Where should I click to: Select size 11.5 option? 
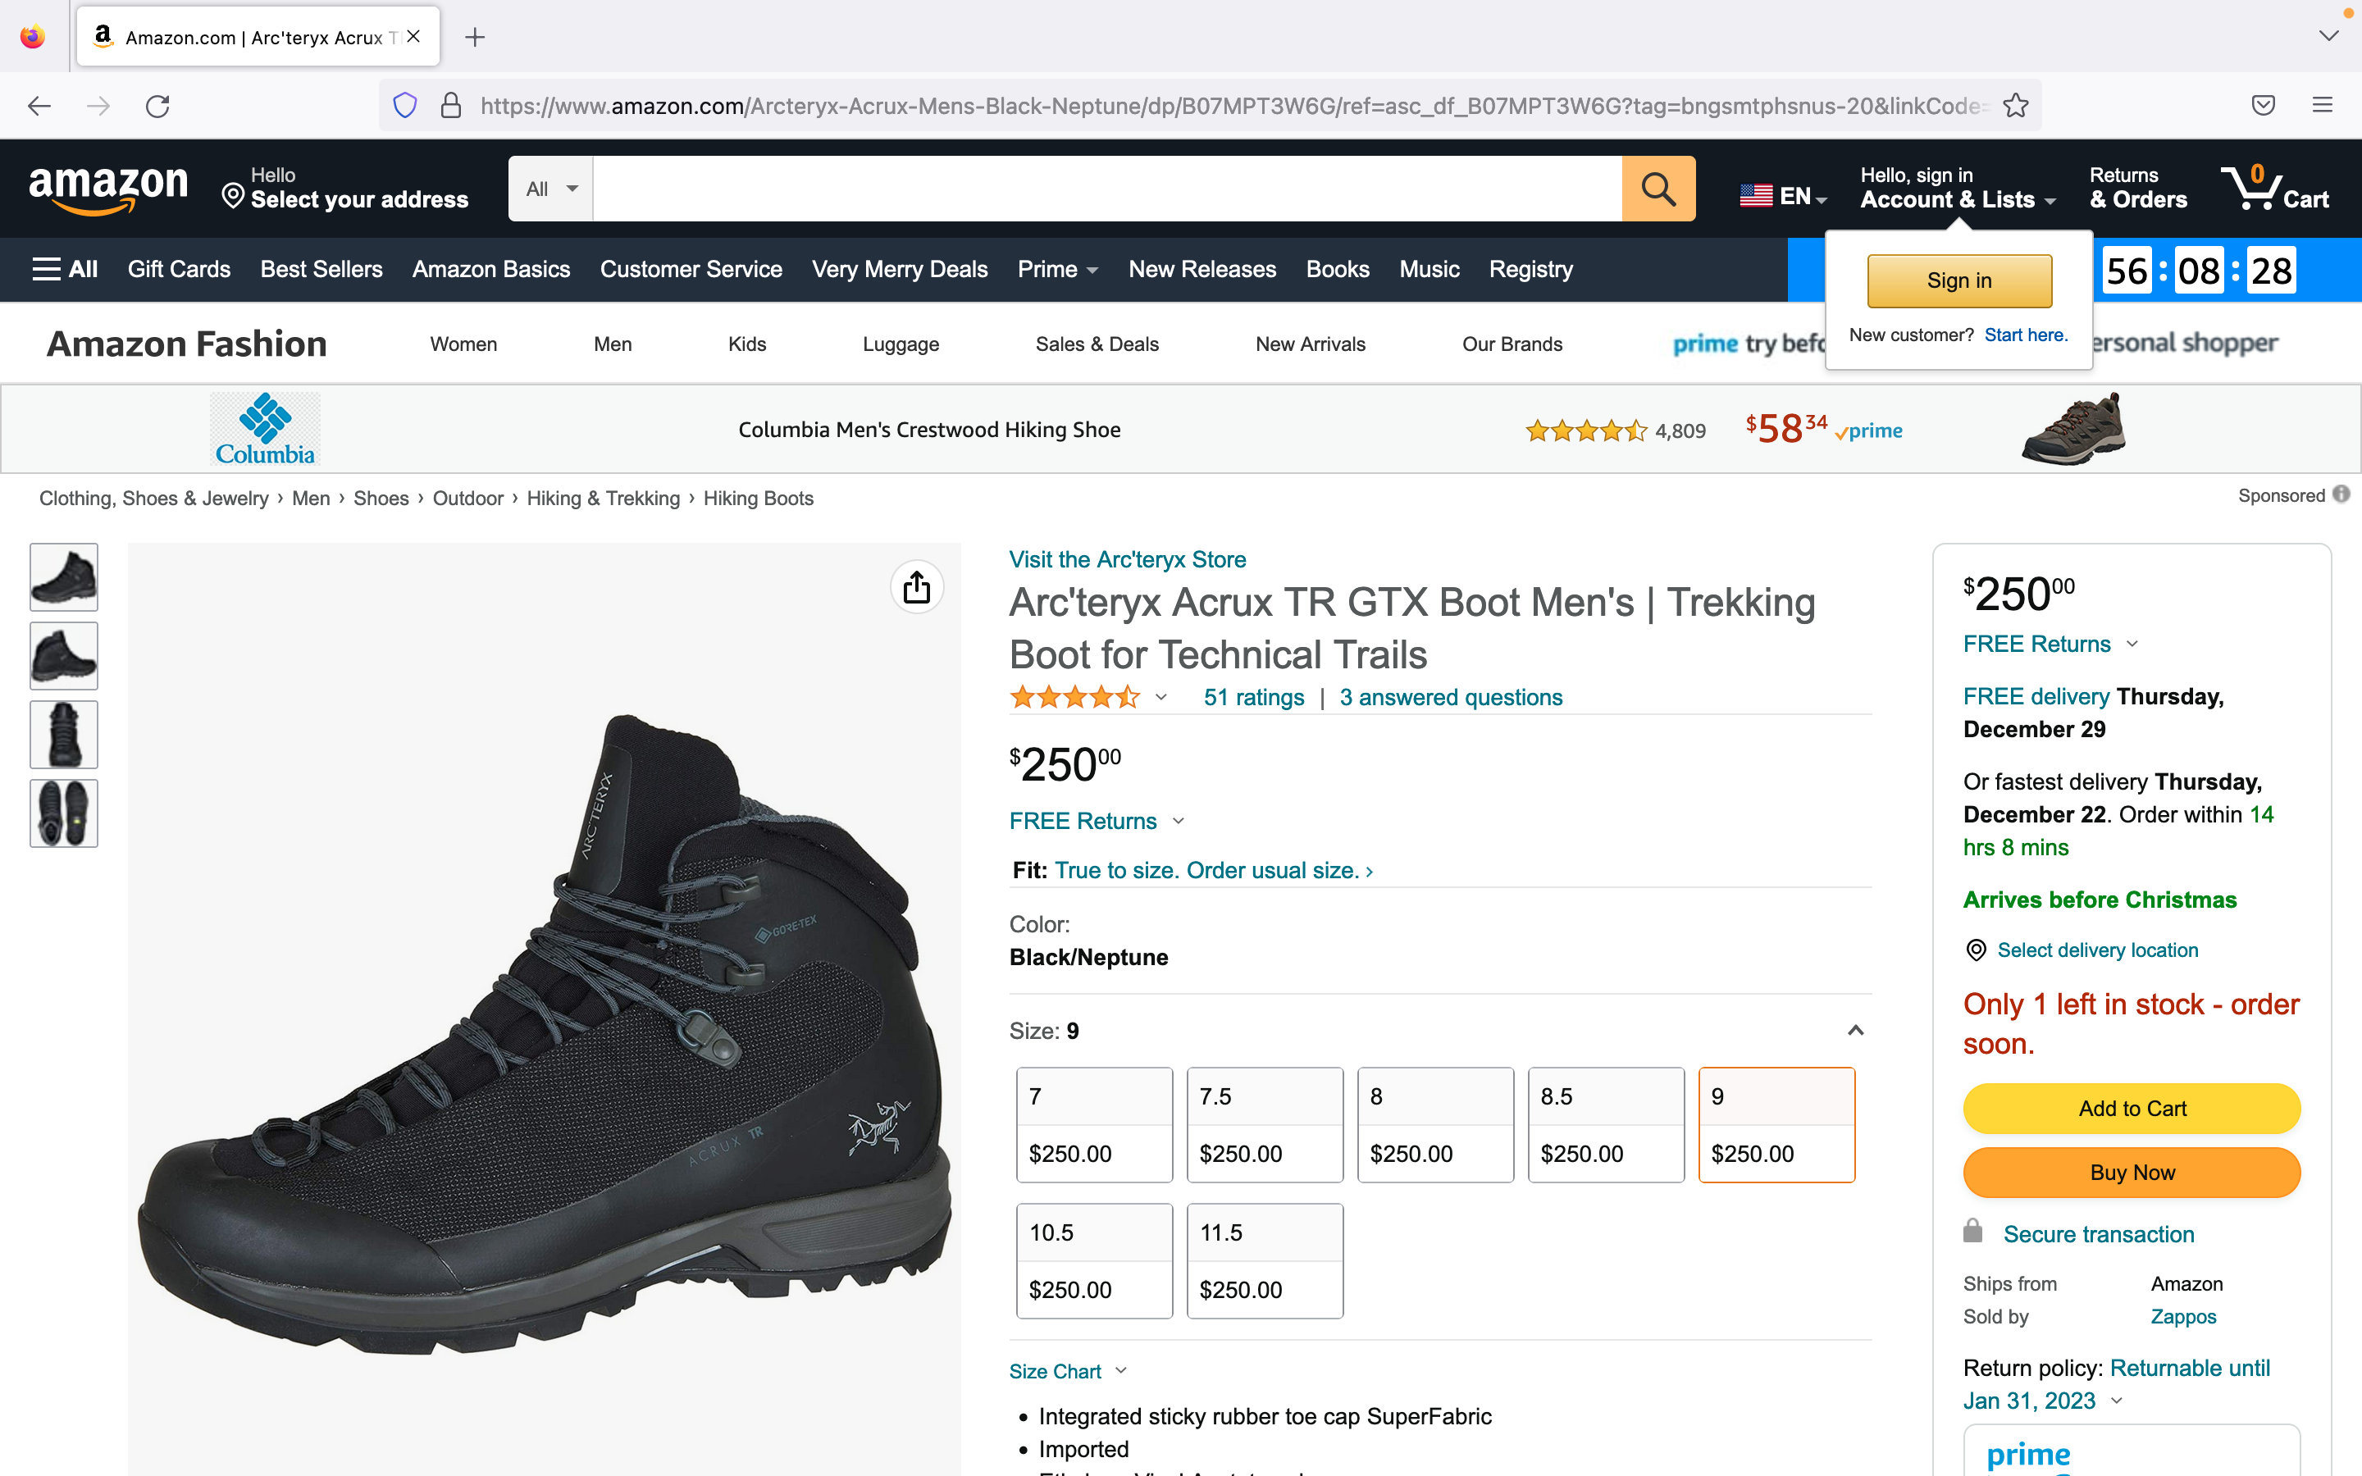(x=1265, y=1260)
